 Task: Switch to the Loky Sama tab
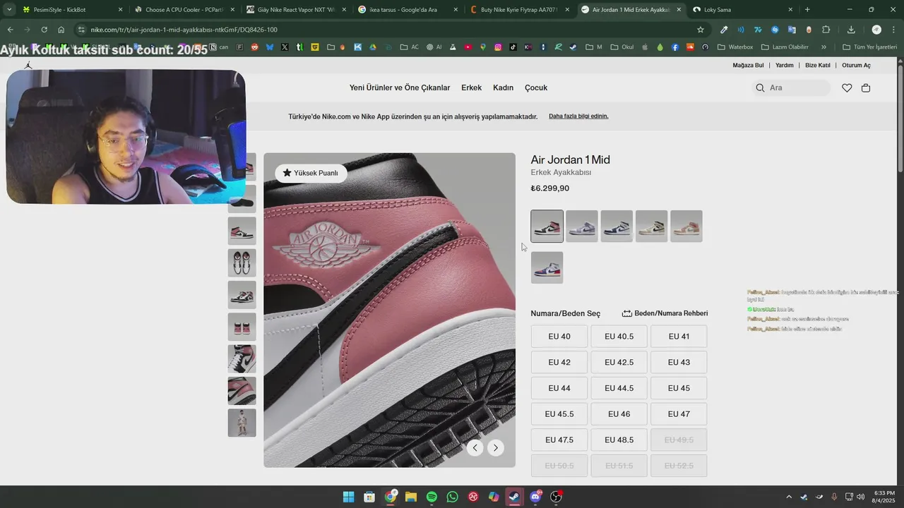742,10
